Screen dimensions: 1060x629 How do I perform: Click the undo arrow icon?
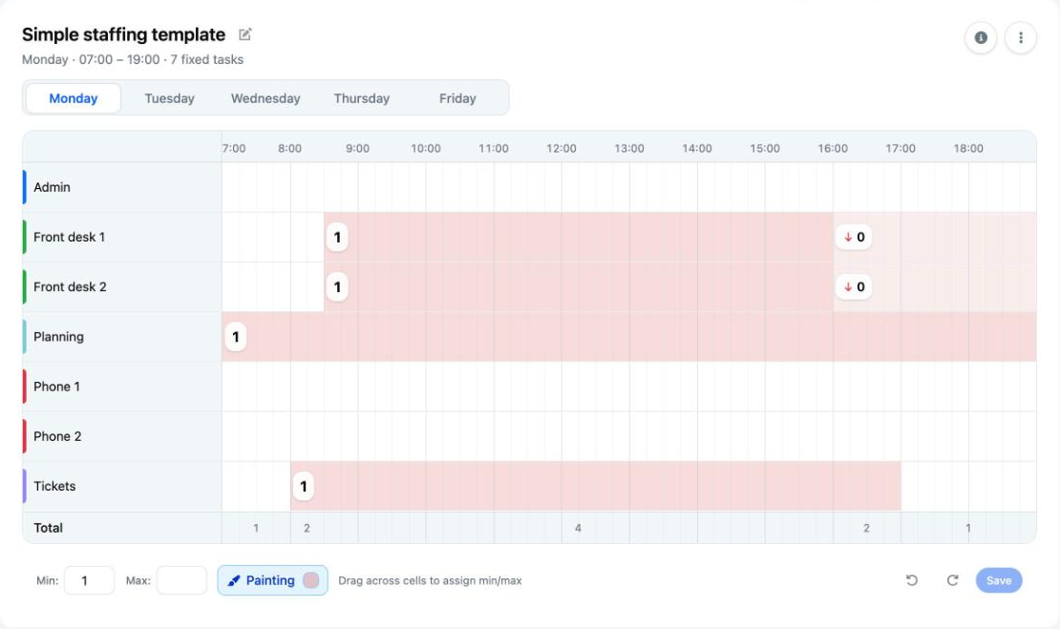[911, 580]
